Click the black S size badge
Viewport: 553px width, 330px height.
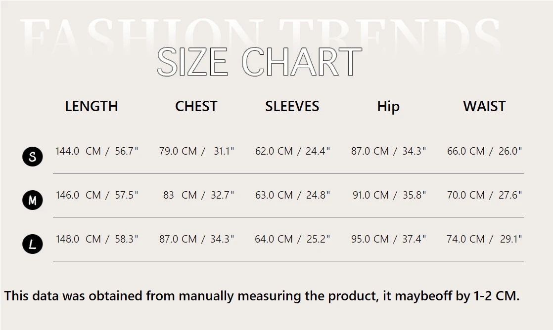33,157
